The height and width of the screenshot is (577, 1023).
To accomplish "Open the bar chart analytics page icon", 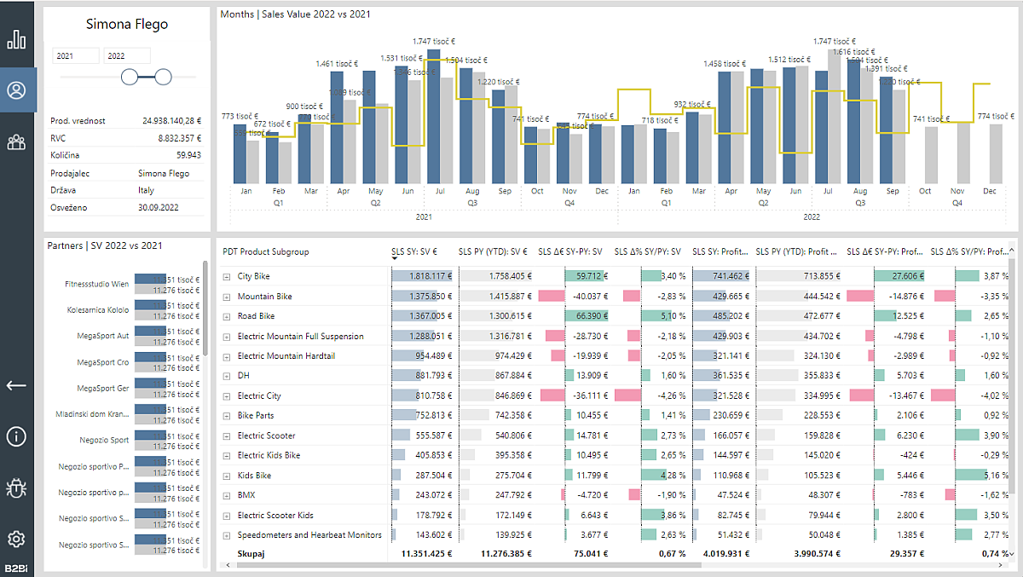I will click(x=16, y=39).
